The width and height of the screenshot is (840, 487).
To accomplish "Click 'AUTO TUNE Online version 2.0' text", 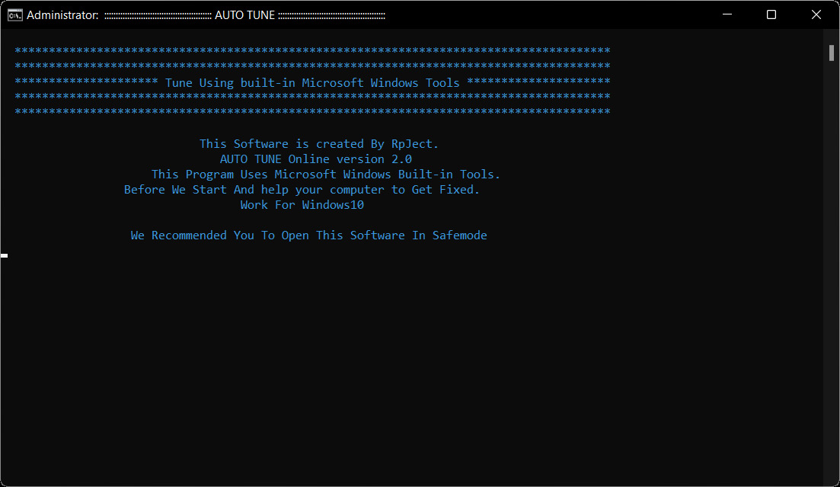I will [315, 159].
